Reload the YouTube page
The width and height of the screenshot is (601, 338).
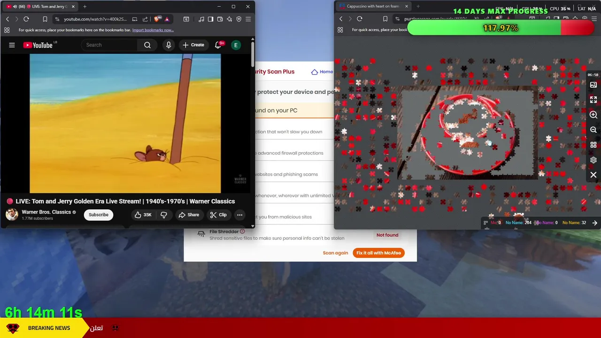26,19
